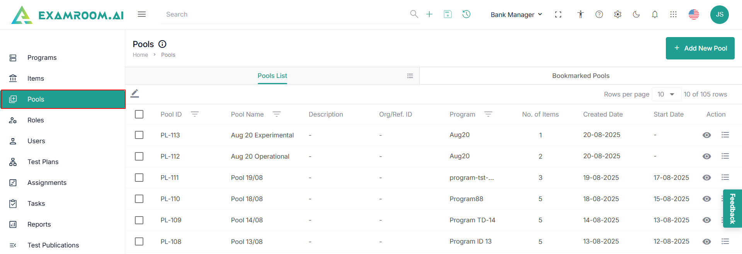View pool PL-112 via eye icon
Image resolution: width=742 pixels, height=254 pixels.
706,156
